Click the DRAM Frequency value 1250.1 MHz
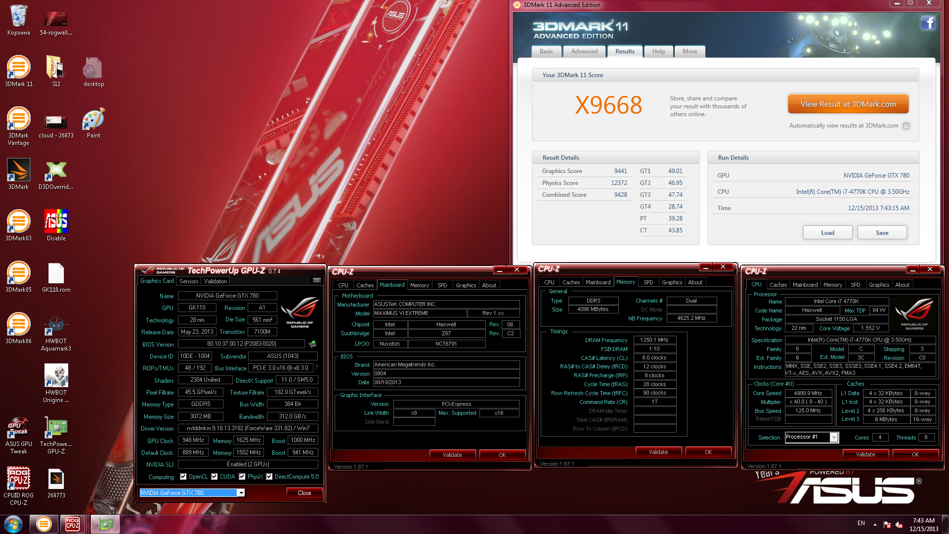Viewport: 949px width, 534px height. coord(654,340)
